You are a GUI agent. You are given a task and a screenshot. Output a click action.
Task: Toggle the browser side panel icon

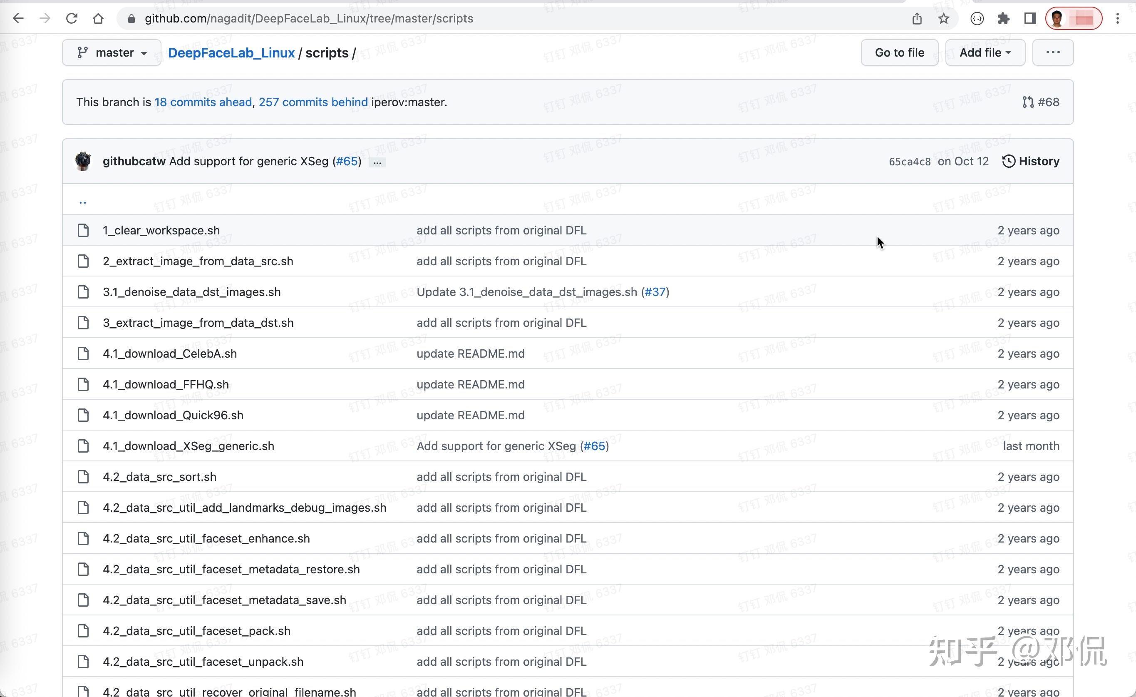click(1030, 18)
